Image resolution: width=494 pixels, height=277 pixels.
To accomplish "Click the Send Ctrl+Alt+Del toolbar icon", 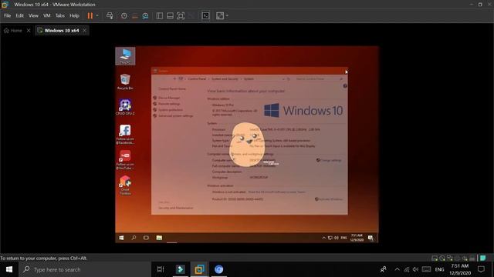I will 110,15.
